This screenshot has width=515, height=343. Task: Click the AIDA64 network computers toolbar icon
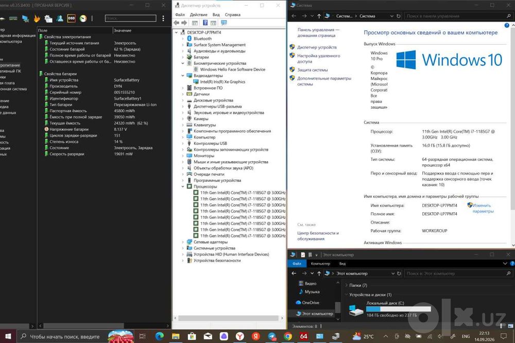tap(25, 19)
